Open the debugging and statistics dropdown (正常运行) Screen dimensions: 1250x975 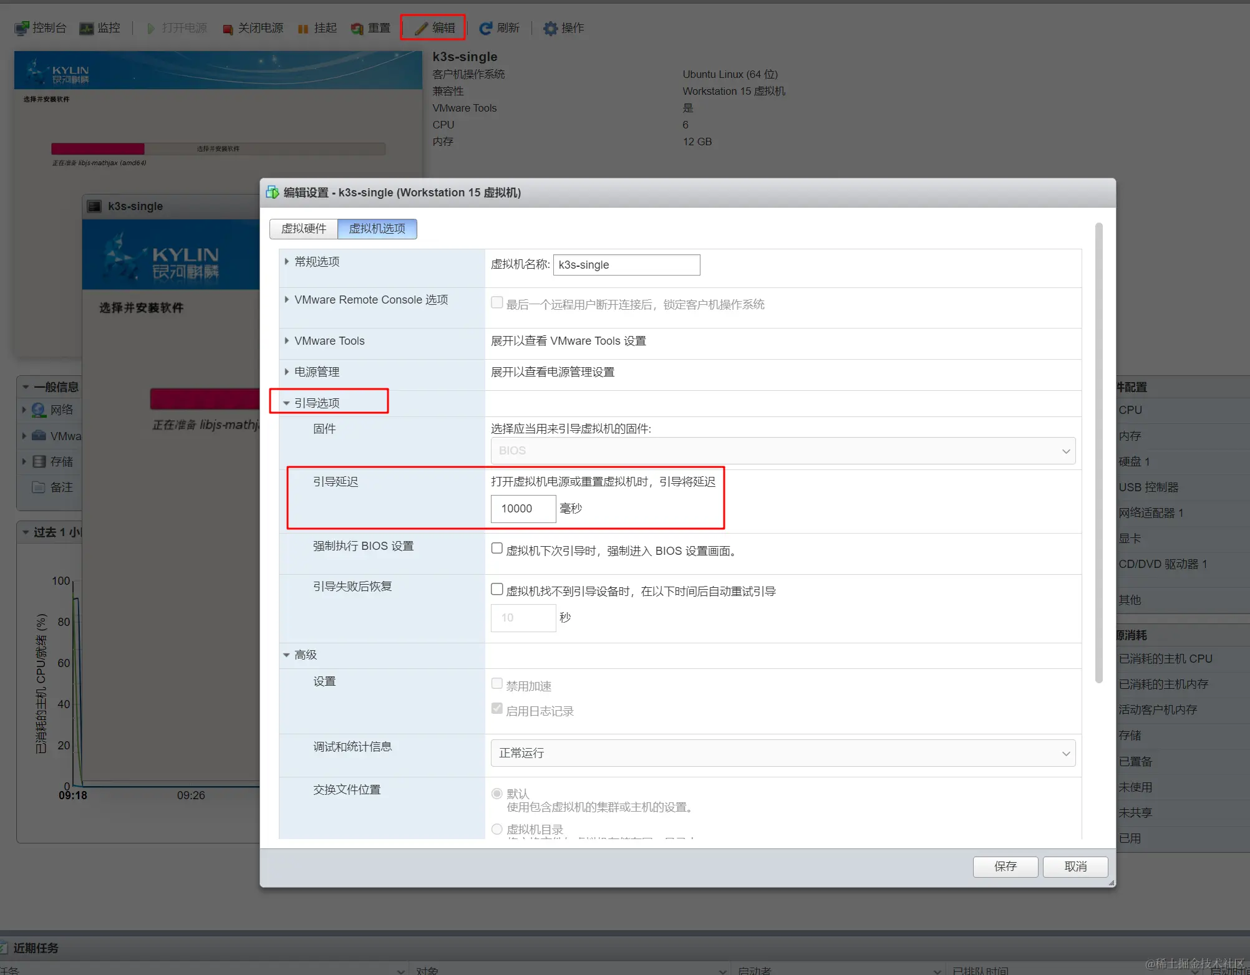[783, 753]
